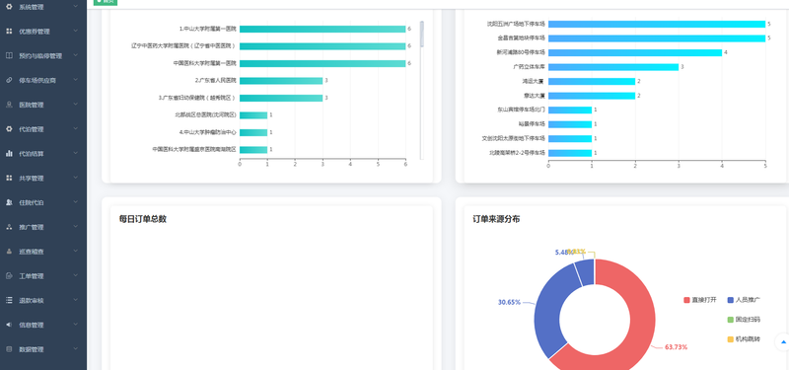Click the 代泊结算 bar chart icon
The height and width of the screenshot is (370, 789).
[x=9, y=154]
